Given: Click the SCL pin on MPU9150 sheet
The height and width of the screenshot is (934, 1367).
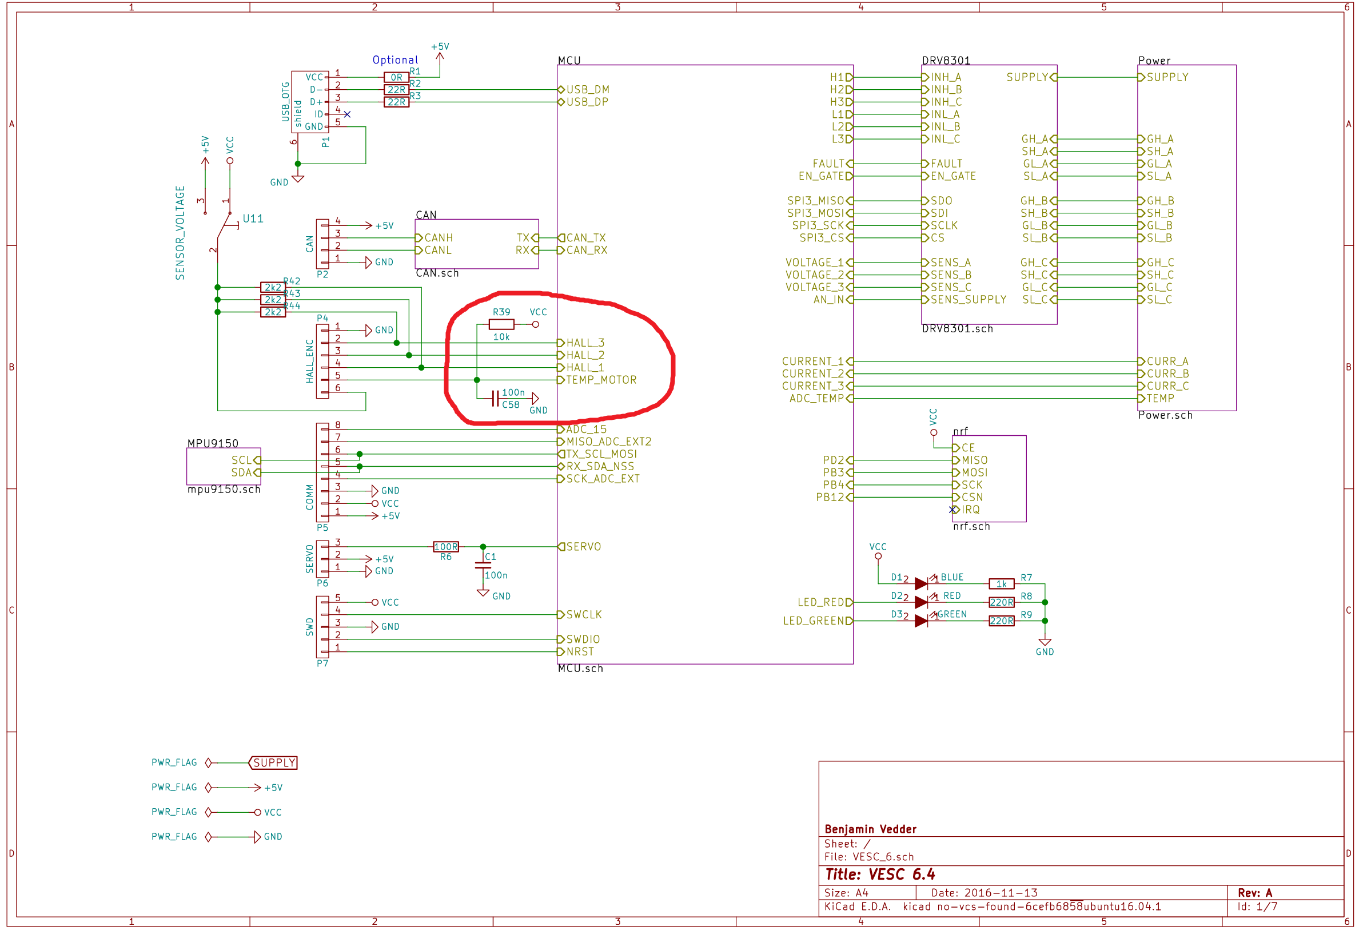Looking at the screenshot, I should [246, 460].
